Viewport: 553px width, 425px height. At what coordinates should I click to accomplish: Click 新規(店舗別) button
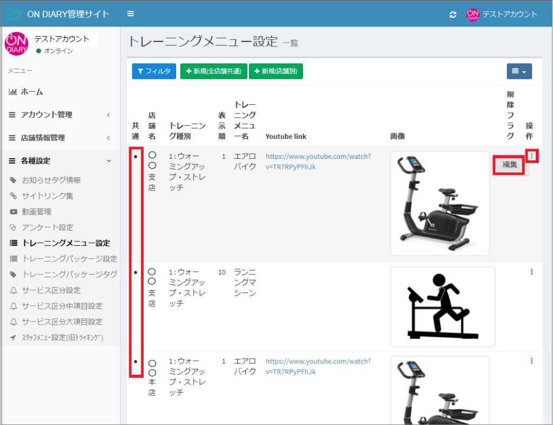pyautogui.click(x=275, y=71)
